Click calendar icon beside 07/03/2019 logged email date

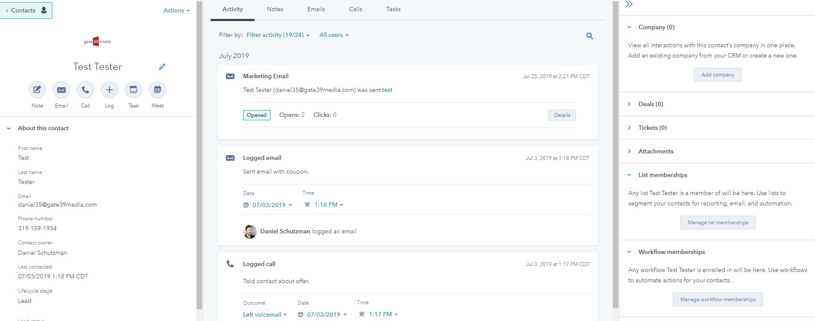[246, 205]
